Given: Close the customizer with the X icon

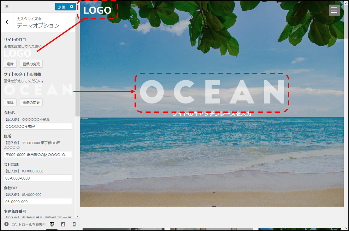Looking at the screenshot, I should (7, 6).
